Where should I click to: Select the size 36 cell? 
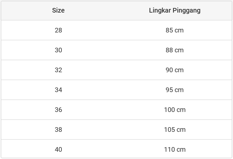pos(58,110)
